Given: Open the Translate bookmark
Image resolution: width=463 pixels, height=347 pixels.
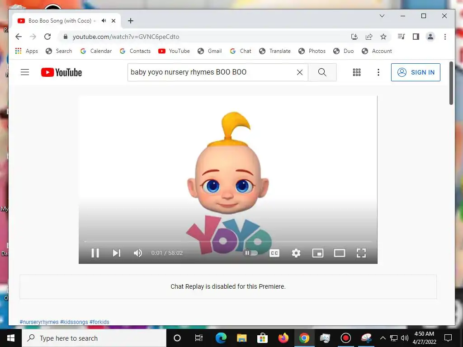Looking at the screenshot, I should click(274, 51).
